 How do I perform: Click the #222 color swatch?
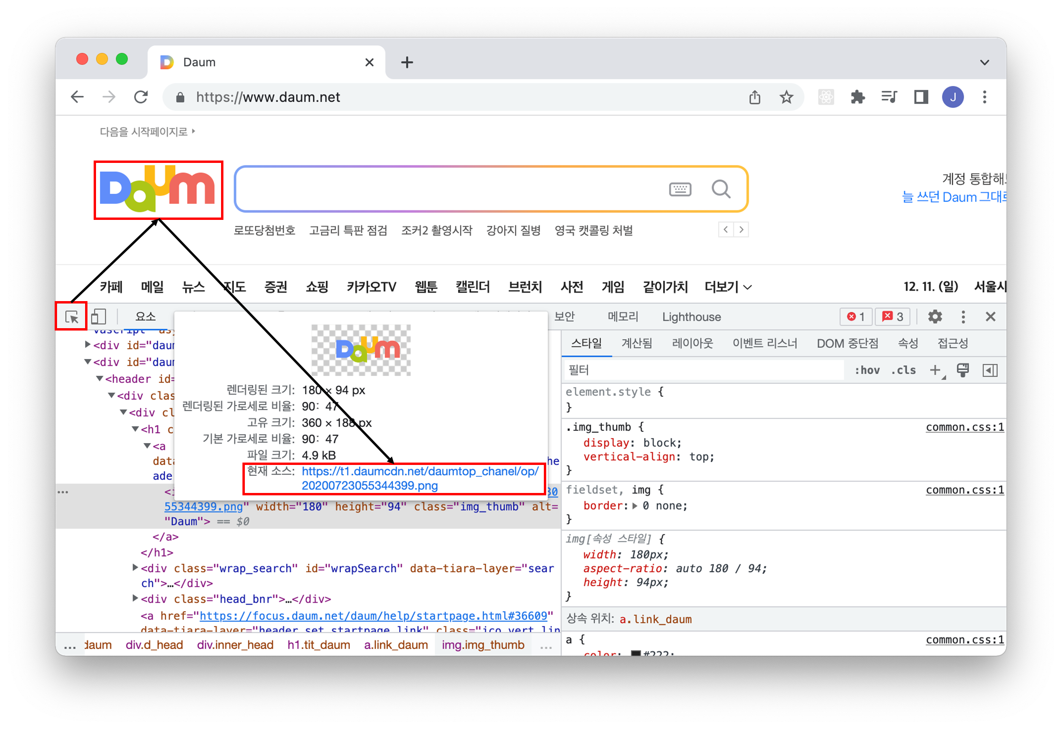coord(636,653)
